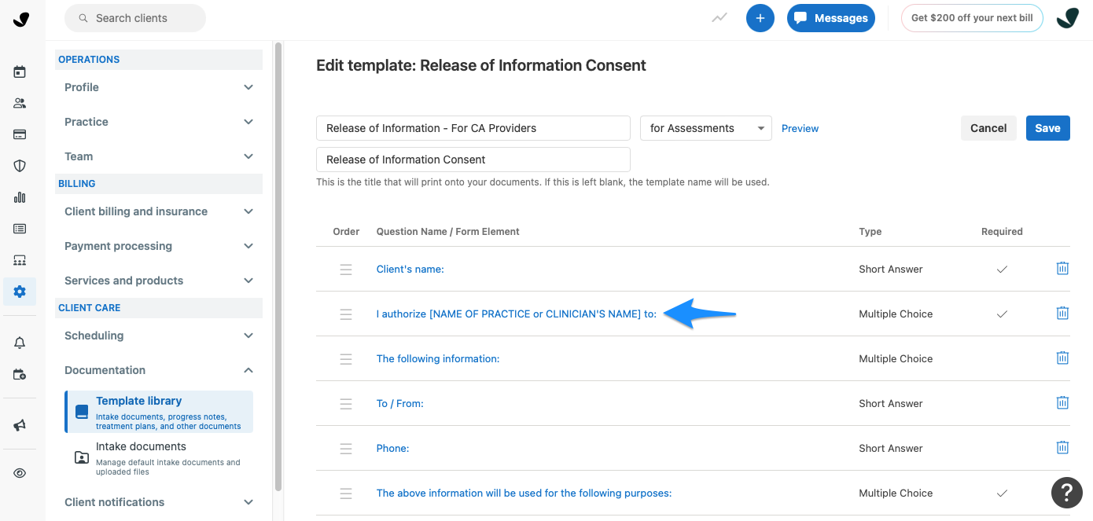Click the megaphone marketing icon
This screenshot has width=1093, height=521.
click(19, 424)
